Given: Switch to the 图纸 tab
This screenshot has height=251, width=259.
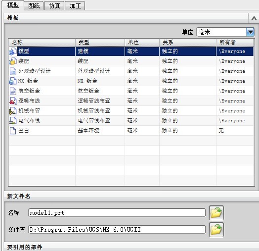Looking at the screenshot, I should (x=34, y=6).
